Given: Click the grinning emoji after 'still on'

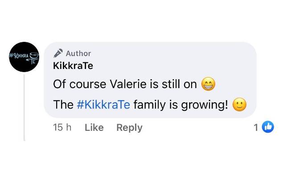Looking at the screenshot, I should 208,84.
